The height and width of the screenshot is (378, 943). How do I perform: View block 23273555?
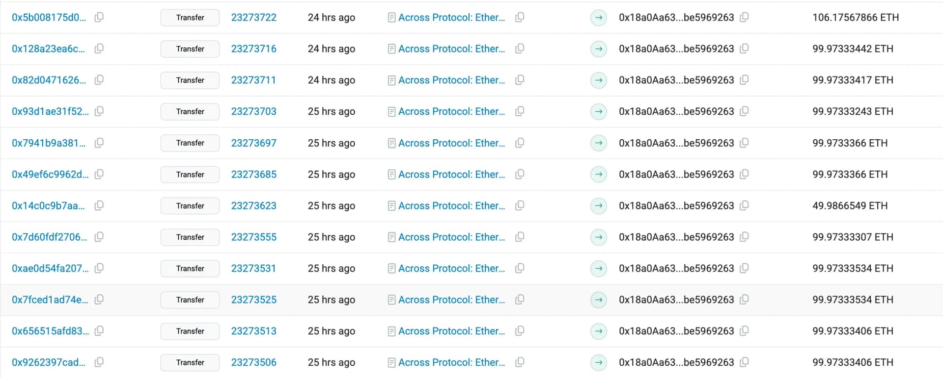[254, 237]
